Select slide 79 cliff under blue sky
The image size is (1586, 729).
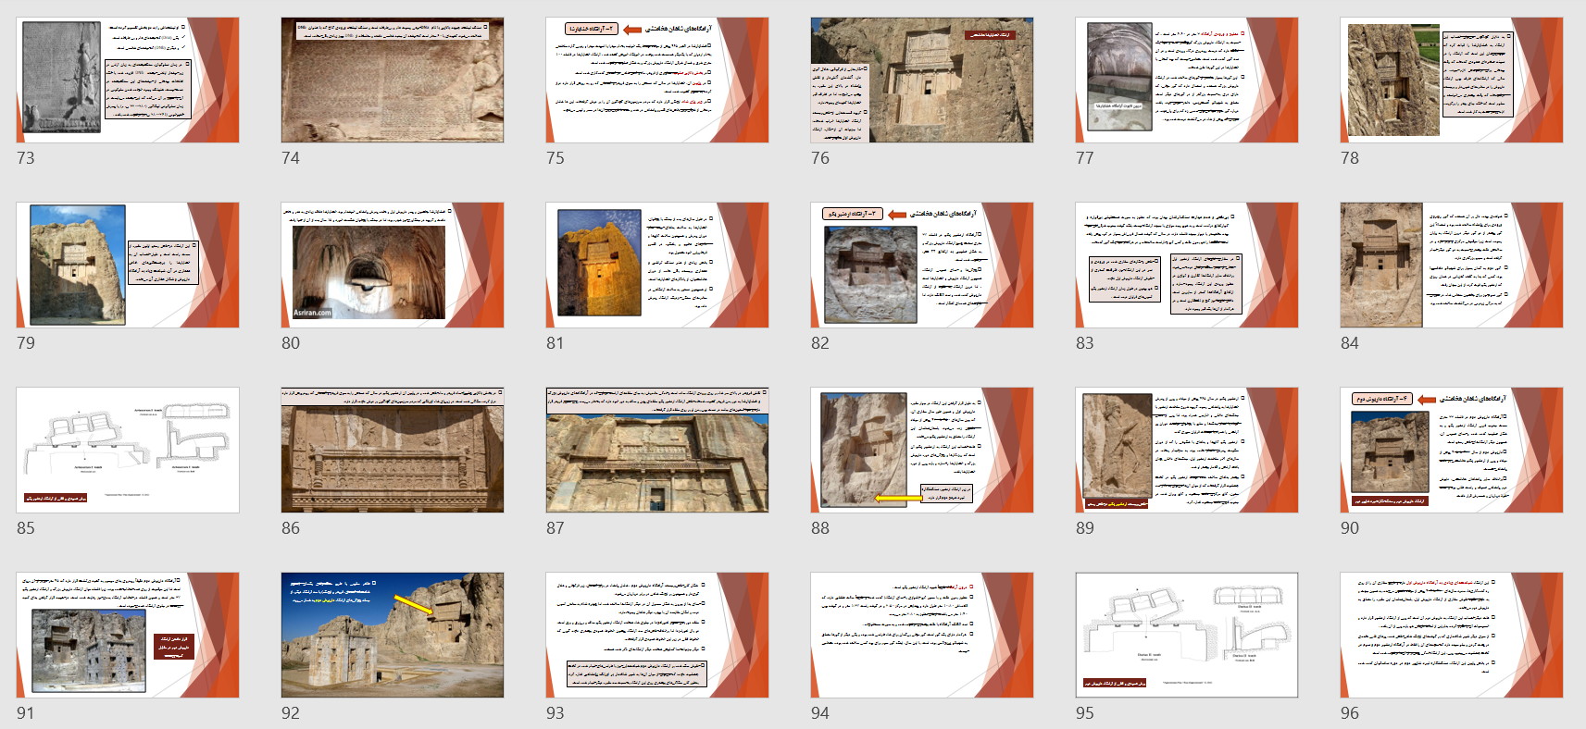tap(128, 265)
